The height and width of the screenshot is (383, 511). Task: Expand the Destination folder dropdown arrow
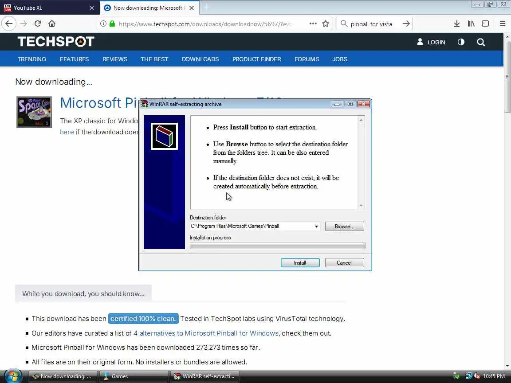tap(316, 227)
